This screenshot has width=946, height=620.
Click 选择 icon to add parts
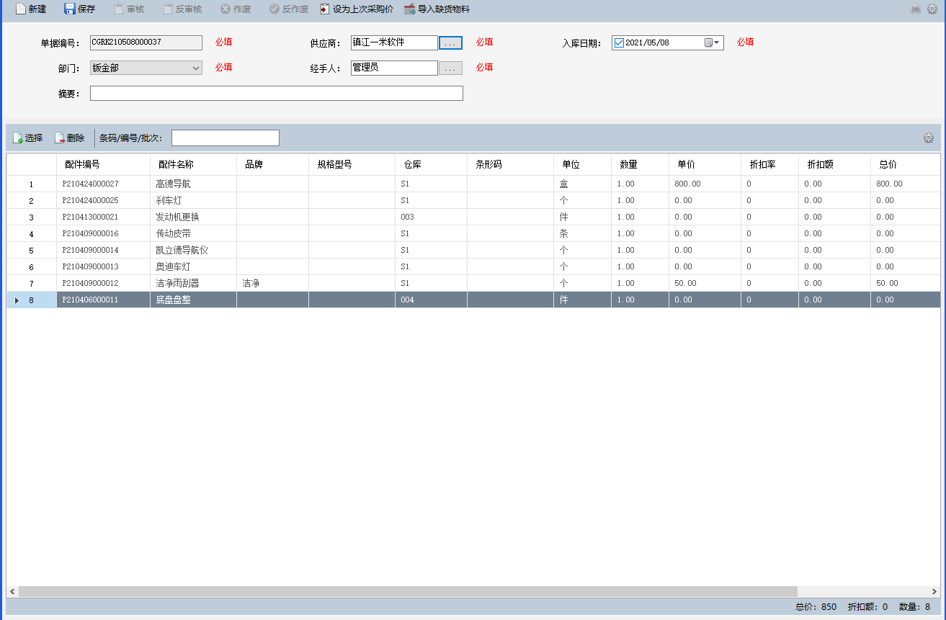(x=18, y=138)
